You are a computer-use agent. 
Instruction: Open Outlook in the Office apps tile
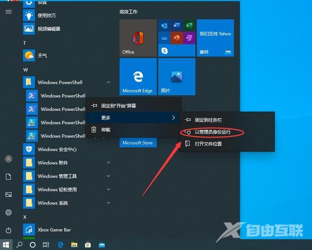point(164,25)
